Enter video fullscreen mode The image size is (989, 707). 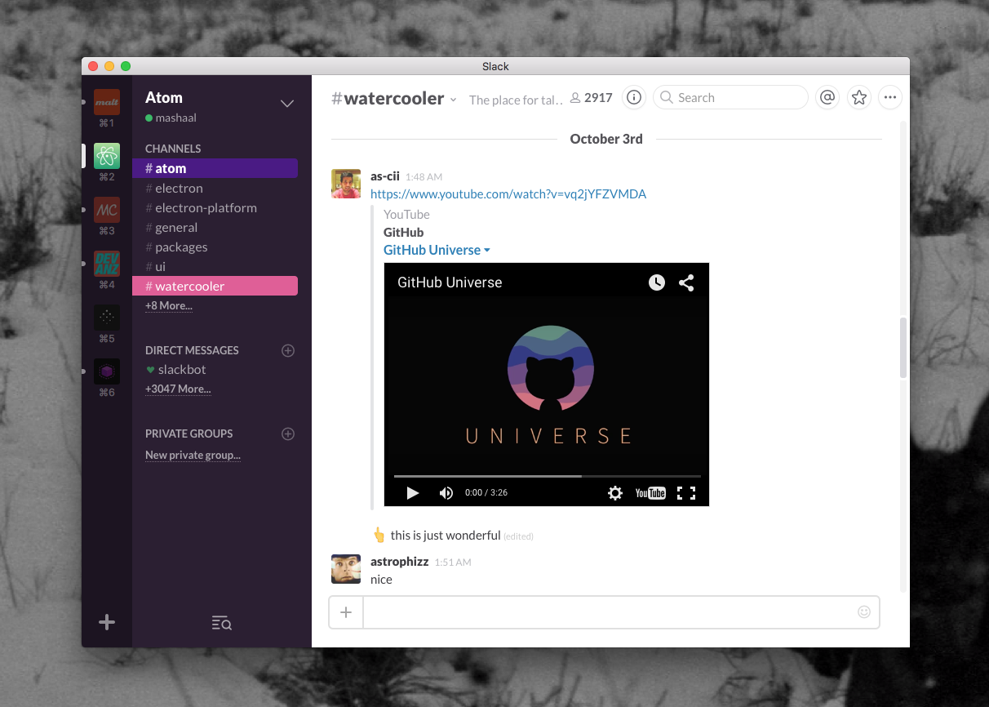click(686, 492)
